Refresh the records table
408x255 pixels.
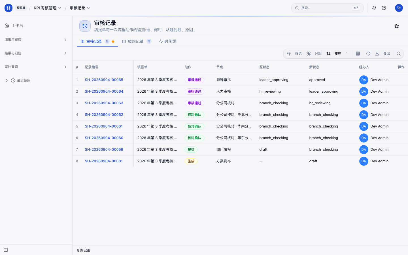click(x=368, y=54)
